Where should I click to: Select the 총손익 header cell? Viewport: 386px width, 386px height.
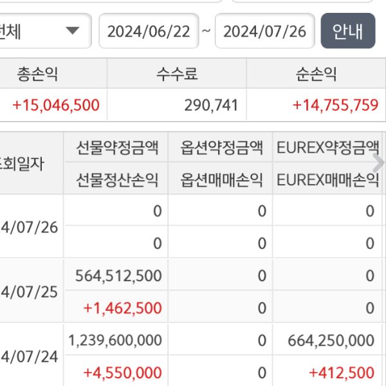coord(37,74)
